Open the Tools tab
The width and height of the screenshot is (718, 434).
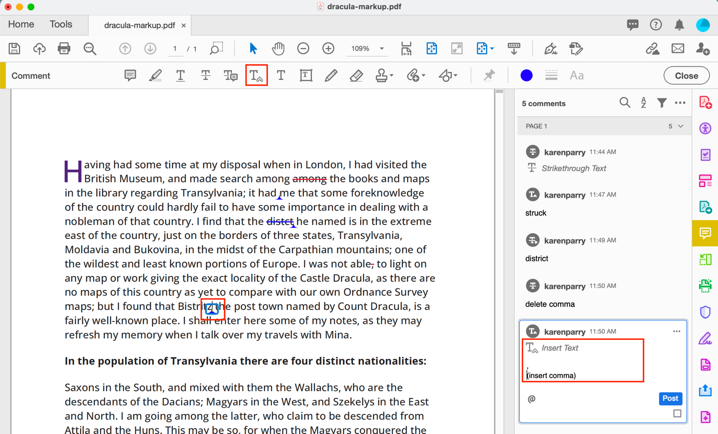(61, 24)
